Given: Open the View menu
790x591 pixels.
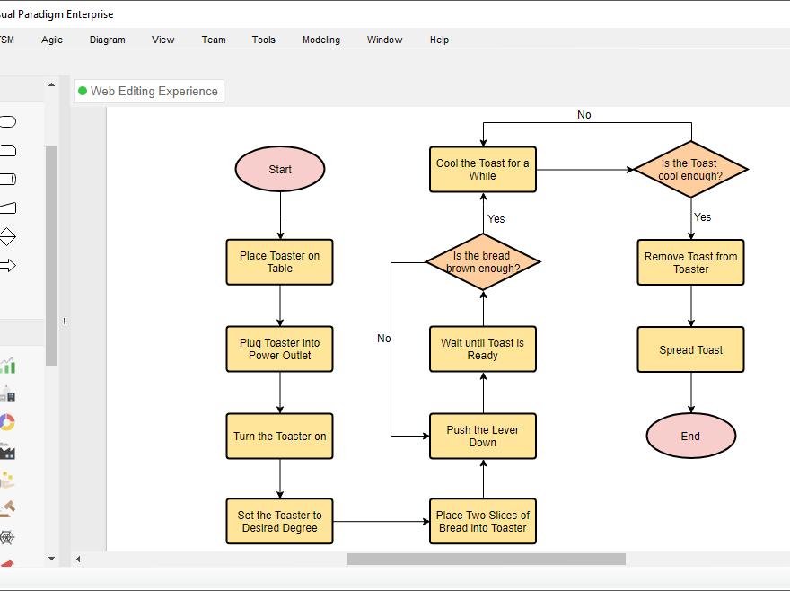Looking at the screenshot, I should (x=162, y=40).
